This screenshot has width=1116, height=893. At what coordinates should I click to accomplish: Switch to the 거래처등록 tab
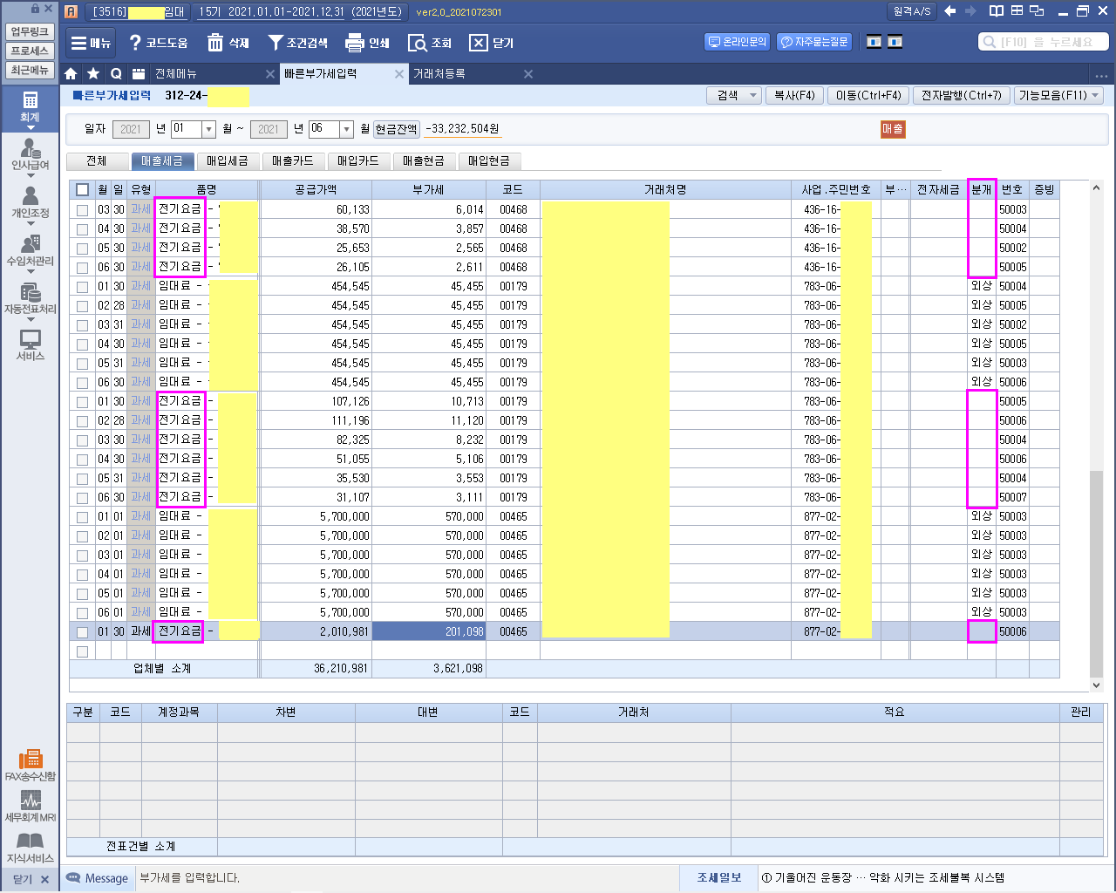pos(439,74)
